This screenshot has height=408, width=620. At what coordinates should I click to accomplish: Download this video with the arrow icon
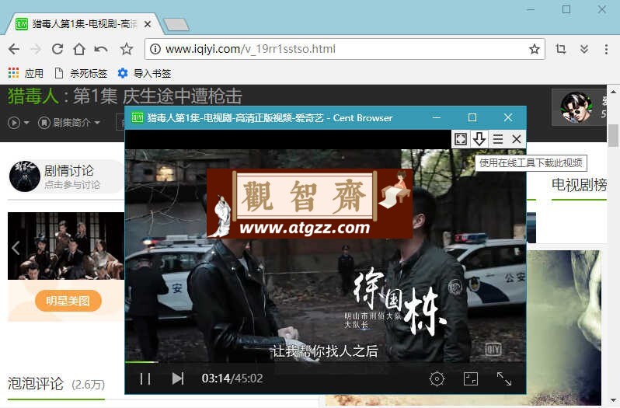click(479, 139)
